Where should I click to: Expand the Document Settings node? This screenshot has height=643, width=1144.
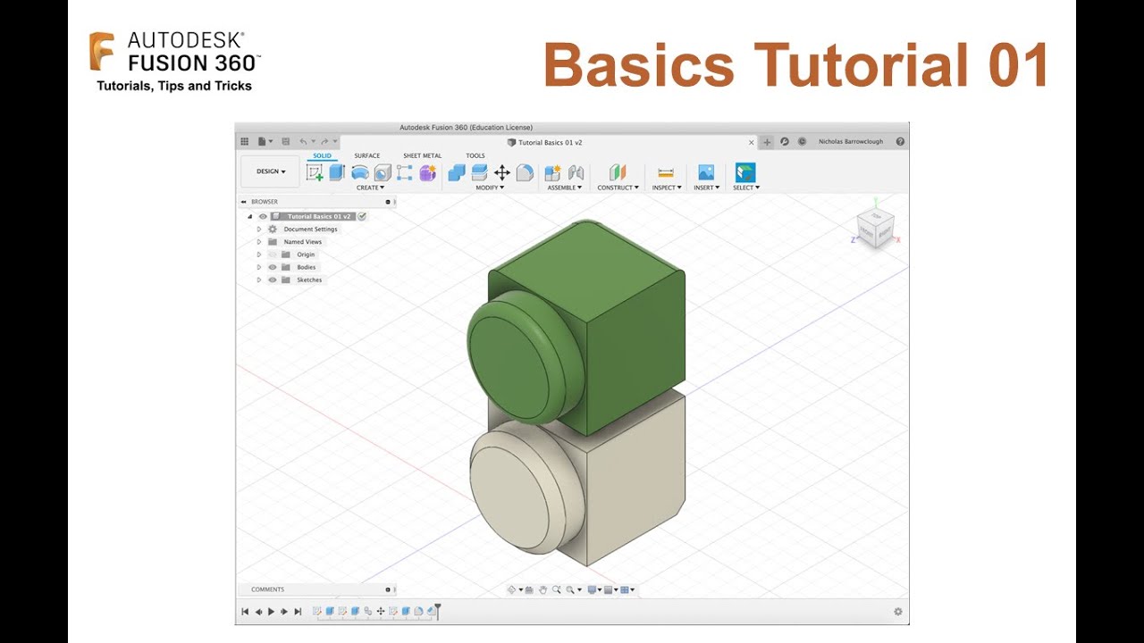[259, 230]
